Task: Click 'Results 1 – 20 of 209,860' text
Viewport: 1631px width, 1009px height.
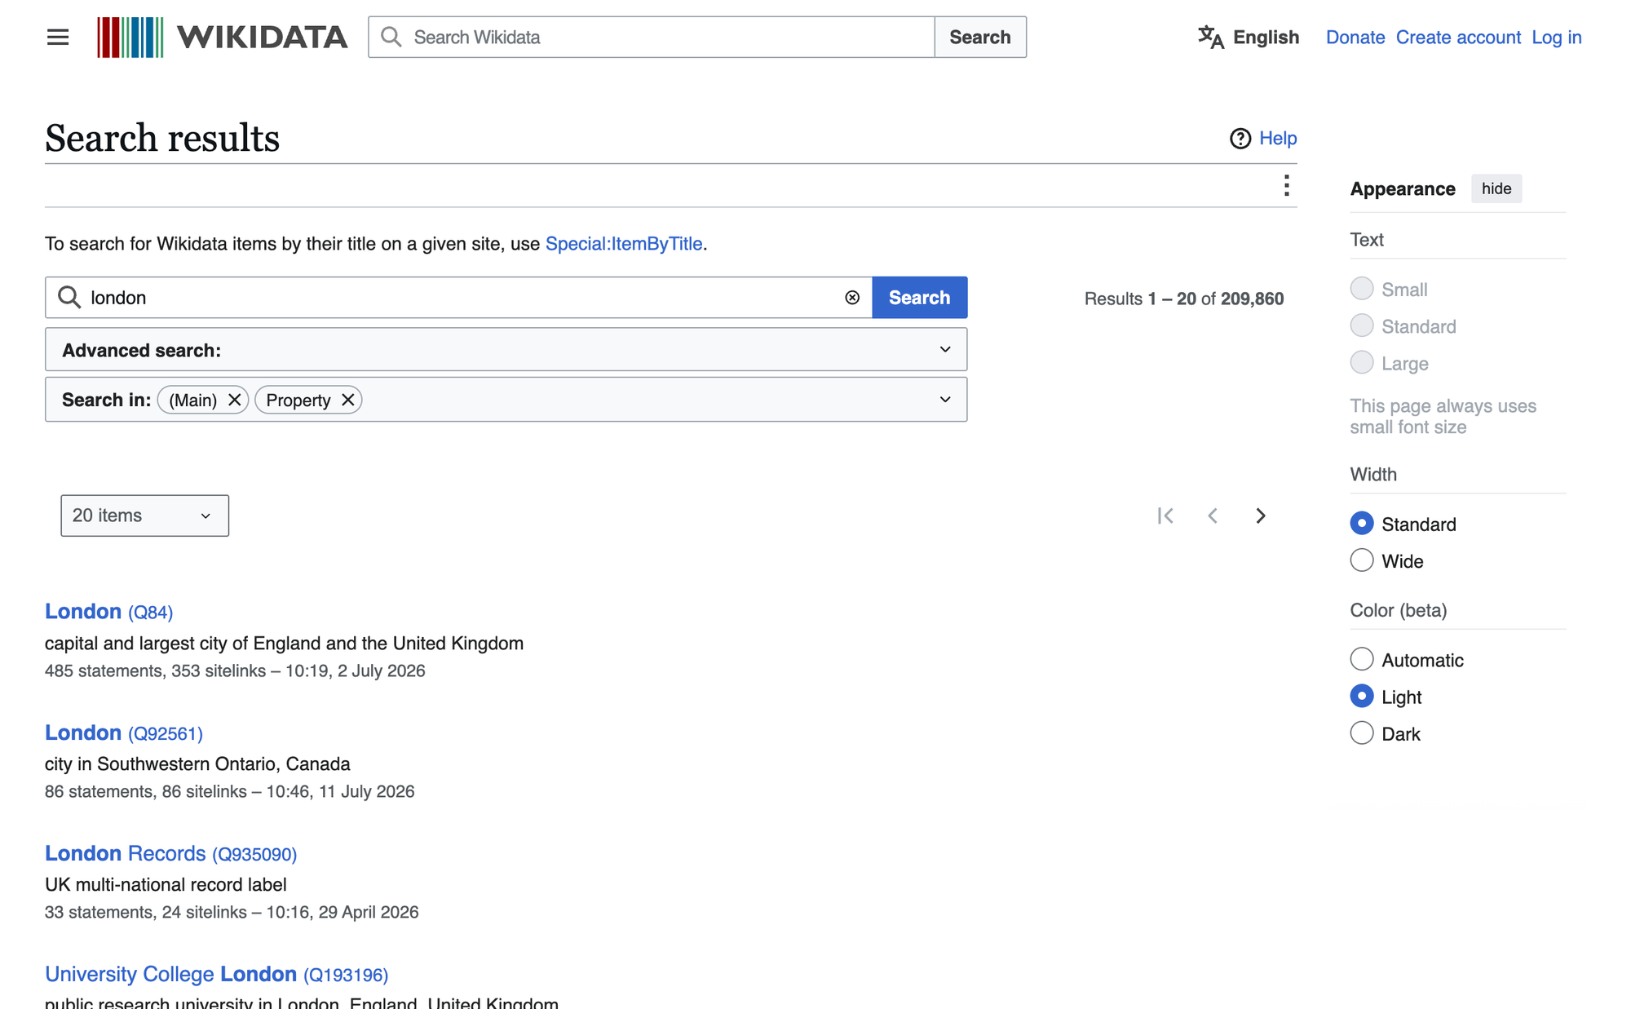Action: click(x=1184, y=299)
